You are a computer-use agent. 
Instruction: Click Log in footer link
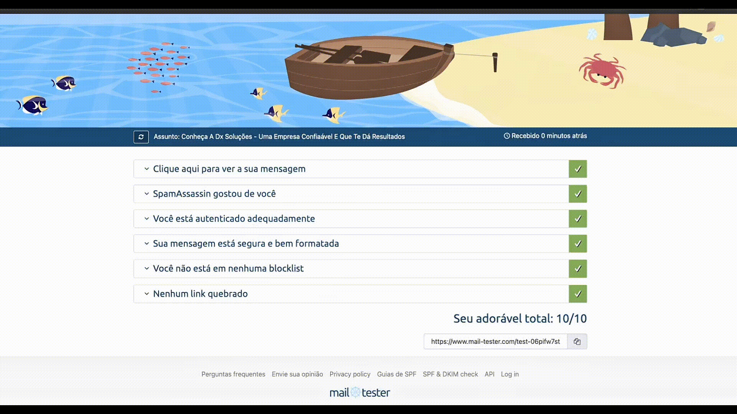509,374
